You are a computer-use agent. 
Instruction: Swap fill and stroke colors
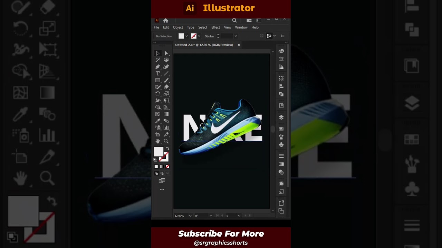click(167, 149)
